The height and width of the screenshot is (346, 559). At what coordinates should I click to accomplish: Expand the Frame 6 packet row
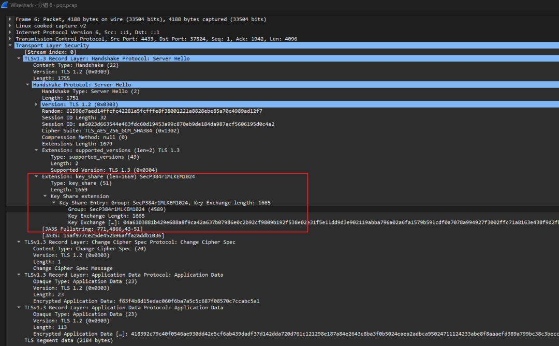point(10,19)
